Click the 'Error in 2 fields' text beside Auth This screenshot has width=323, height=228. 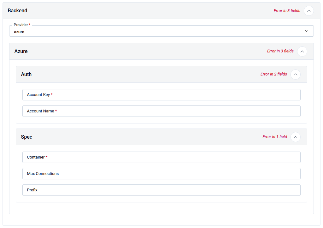tap(273, 74)
